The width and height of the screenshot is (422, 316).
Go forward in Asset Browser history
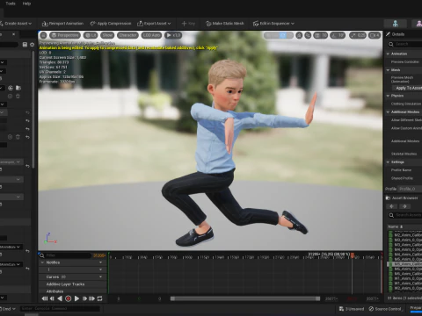click(x=404, y=206)
